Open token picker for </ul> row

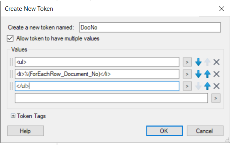point(187,86)
